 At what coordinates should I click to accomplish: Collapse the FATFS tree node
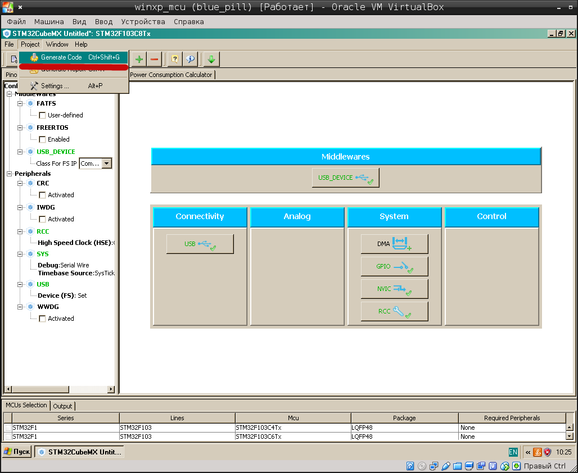[x=20, y=103]
